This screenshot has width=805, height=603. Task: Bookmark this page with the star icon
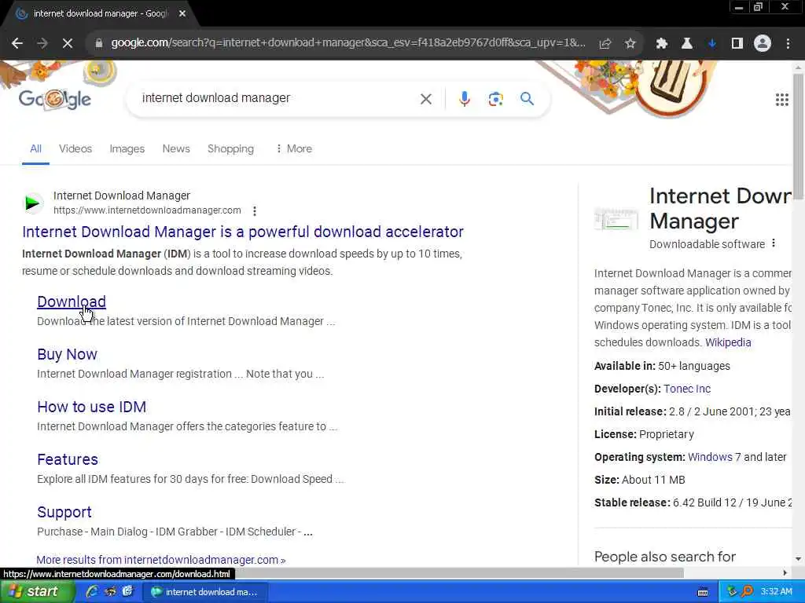[x=630, y=44]
